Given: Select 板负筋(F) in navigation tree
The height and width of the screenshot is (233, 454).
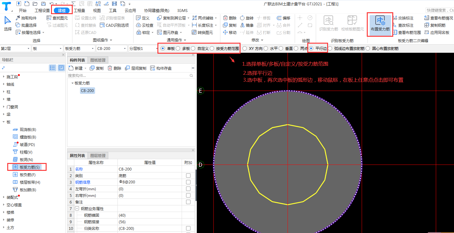Looking at the screenshot, I should click(24, 175).
